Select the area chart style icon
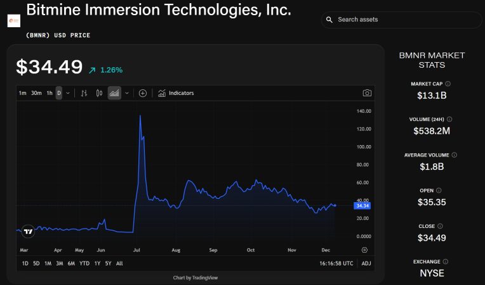 click(x=114, y=93)
